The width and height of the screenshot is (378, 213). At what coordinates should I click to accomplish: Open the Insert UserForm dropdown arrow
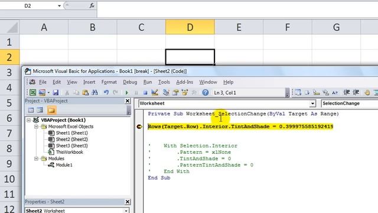(48, 92)
